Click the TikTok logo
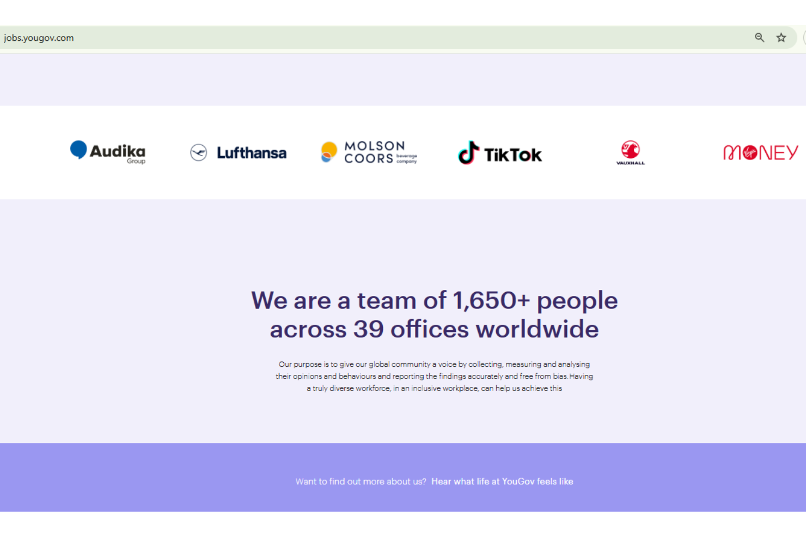 [x=500, y=153]
